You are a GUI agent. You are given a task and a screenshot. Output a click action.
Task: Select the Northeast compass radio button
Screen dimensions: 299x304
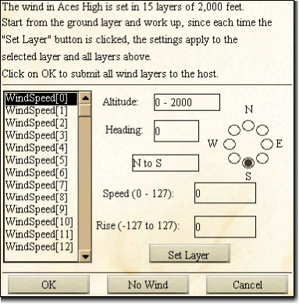tap(262, 130)
